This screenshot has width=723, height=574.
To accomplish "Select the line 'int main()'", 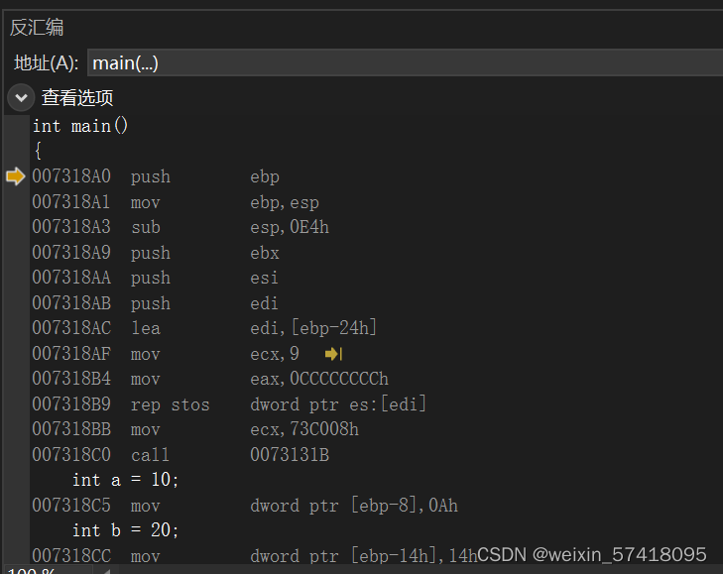I will tap(79, 126).
